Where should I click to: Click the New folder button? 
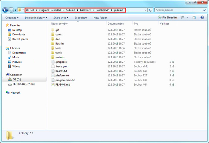point(100,18)
